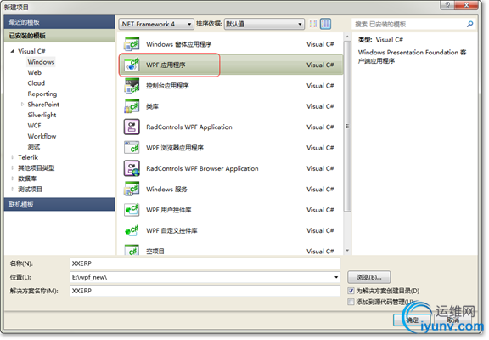Open the 位置 path dropdown arrow
This screenshot has height=340, width=489.
click(x=336, y=277)
